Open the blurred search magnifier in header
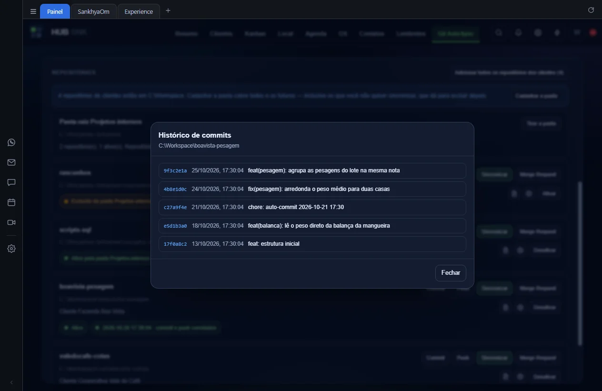Screen dimensions: 602x391 click(499, 33)
